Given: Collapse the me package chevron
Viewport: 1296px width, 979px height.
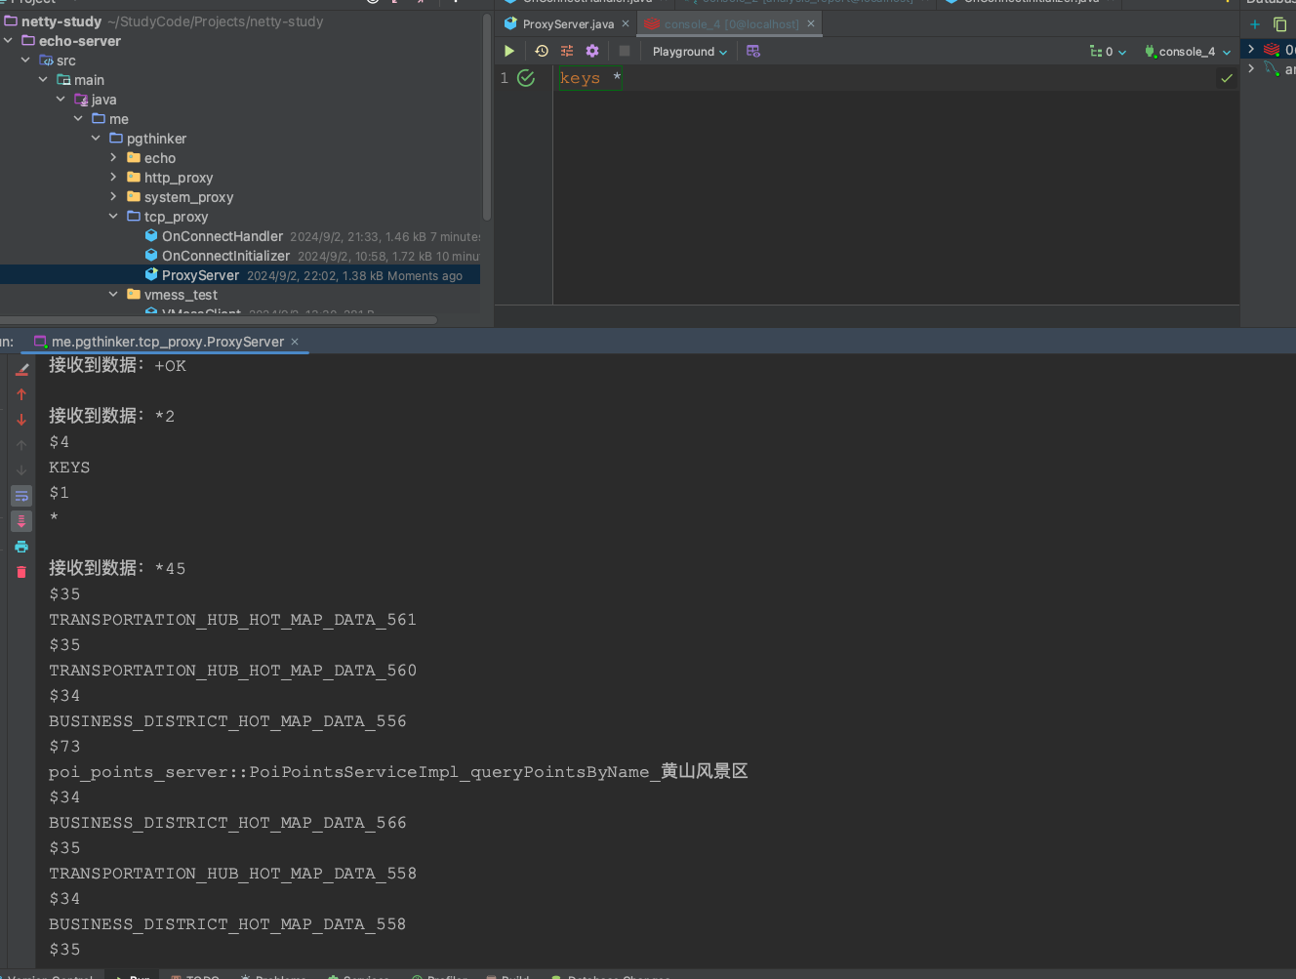Looking at the screenshot, I should 78,118.
